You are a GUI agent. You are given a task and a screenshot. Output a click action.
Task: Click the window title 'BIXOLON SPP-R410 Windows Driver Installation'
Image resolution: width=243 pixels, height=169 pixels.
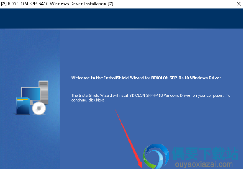point(57,4)
